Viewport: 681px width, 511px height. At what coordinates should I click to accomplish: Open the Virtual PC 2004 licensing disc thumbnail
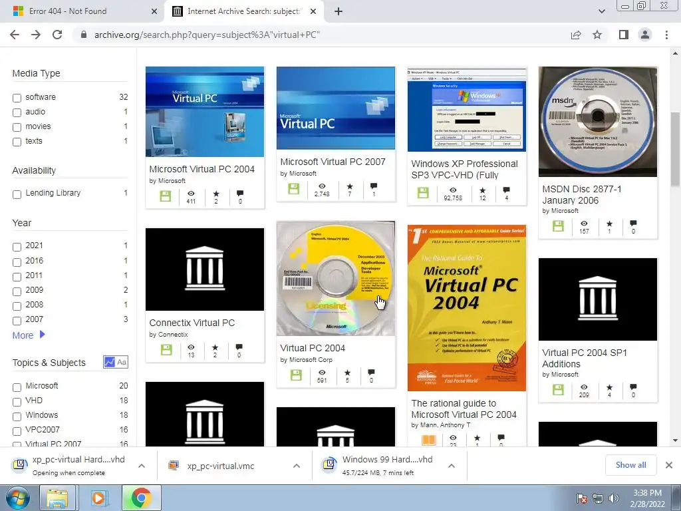[336, 279]
